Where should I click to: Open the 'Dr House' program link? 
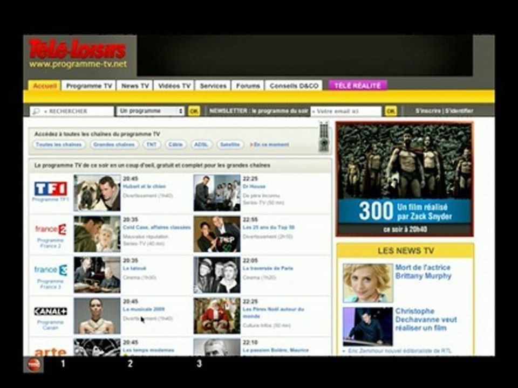click(x=254, y=186)
